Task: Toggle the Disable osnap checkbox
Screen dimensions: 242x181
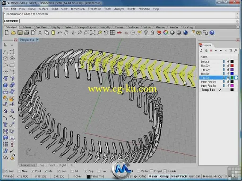Action: [165, 171]
